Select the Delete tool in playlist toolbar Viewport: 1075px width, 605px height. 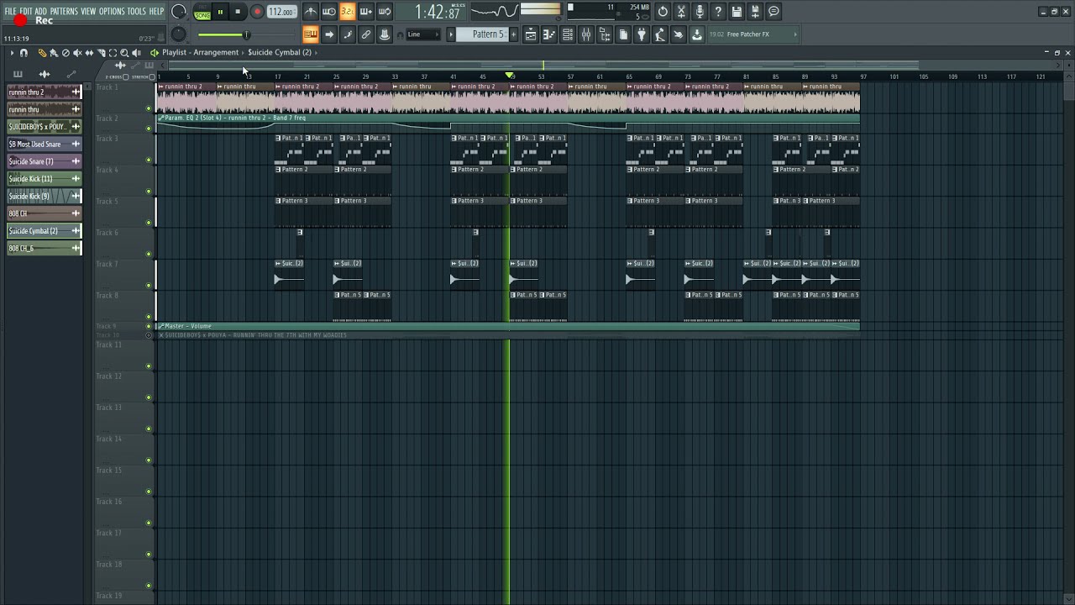tap(66, 53)
